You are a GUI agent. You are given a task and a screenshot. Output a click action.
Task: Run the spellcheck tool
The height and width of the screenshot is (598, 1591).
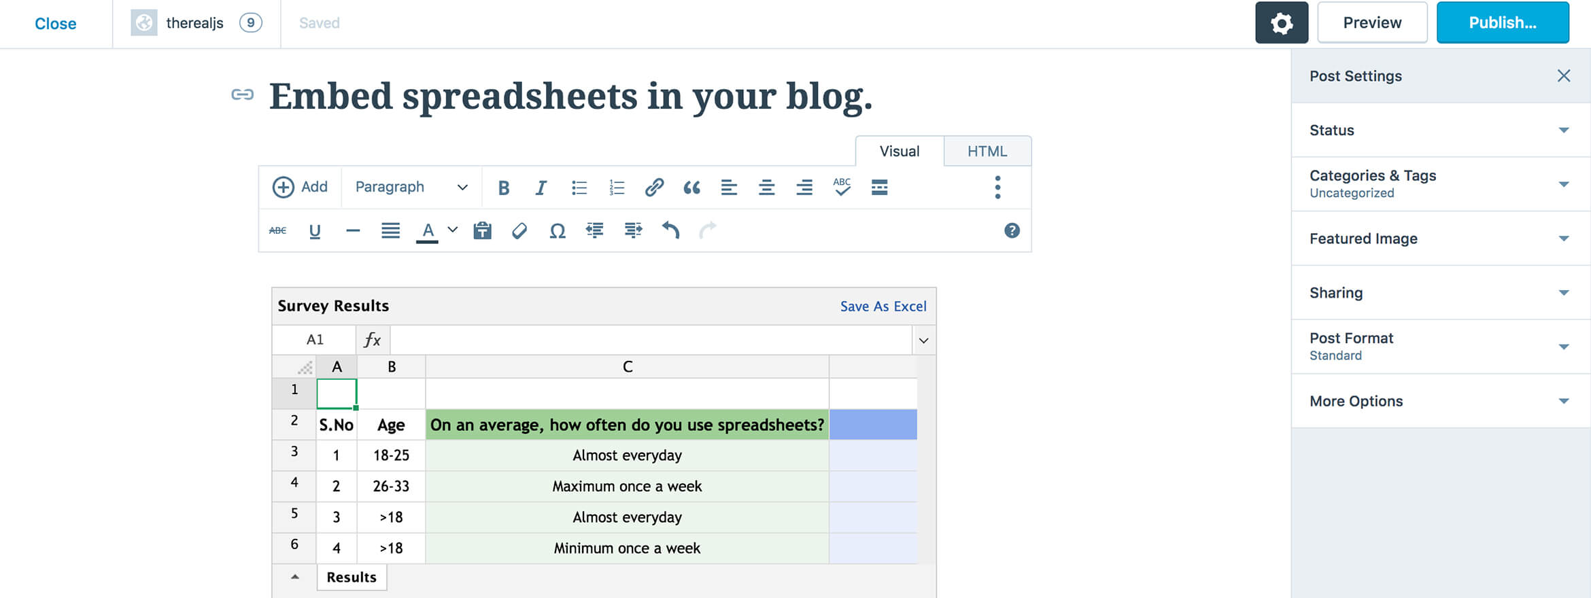tap(842, 187)
